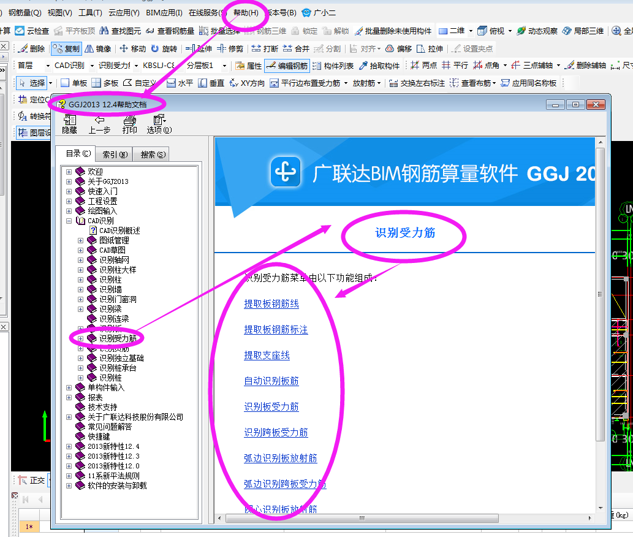Click 打印 print button in help
The image size is (633, 537).
tap(129, 124)
